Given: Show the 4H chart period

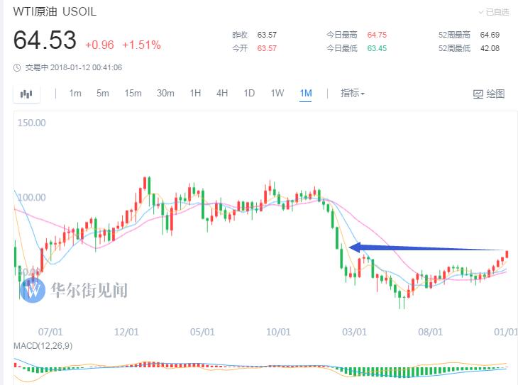Looking at the screenshot, I should (222, 94).
